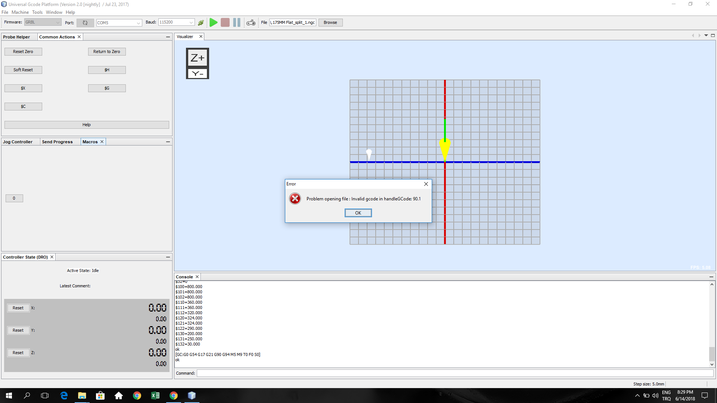Click the green Send play button
This screenshot has width=717, height=403.
click(x=214, y=22)
